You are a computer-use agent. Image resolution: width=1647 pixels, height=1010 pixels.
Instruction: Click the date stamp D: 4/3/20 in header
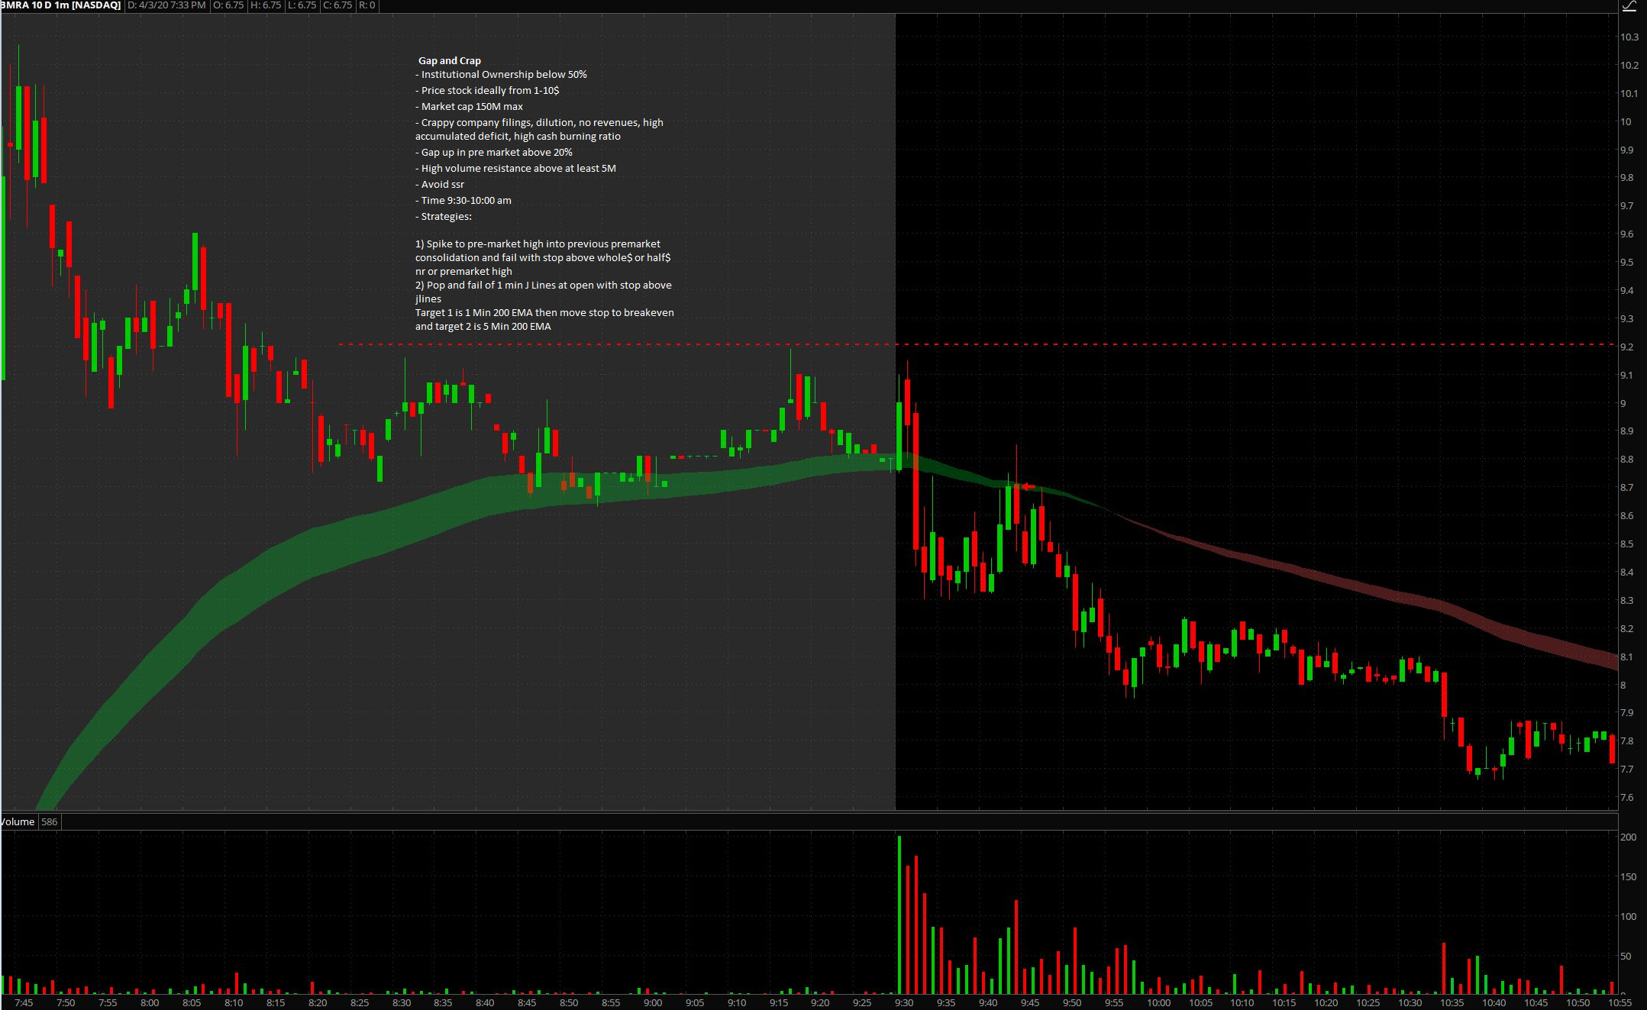coord(166,5)
